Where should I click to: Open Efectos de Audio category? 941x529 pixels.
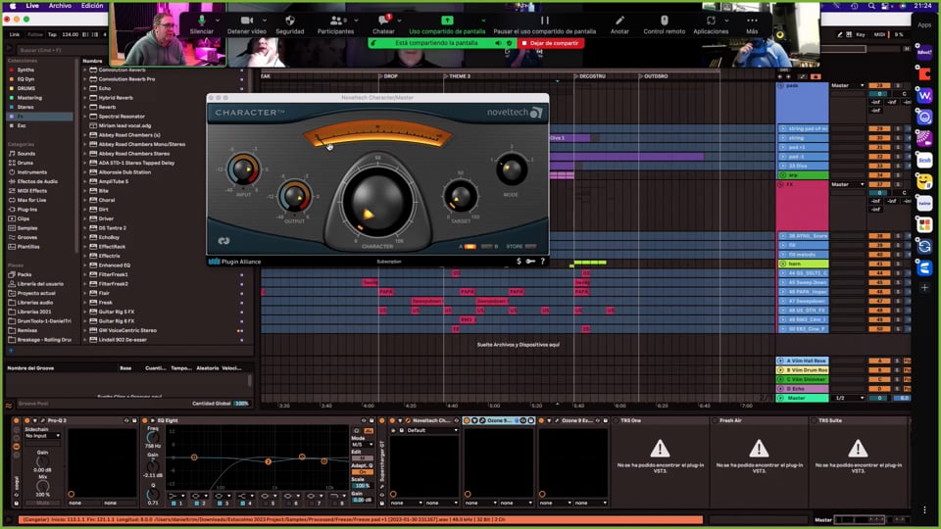point(37,181)
